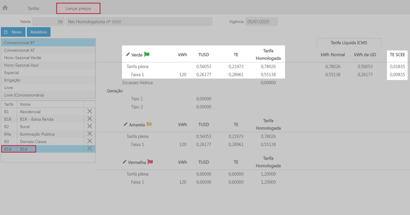Click the Tabela number field
This screenshot has height=215, width=410.
tap(48, 22)
